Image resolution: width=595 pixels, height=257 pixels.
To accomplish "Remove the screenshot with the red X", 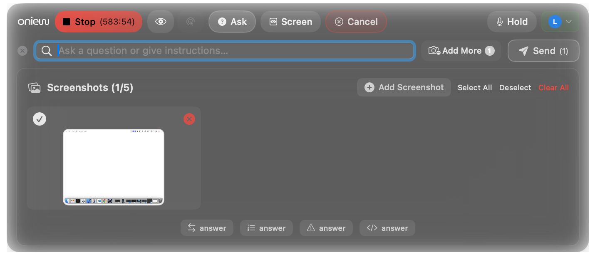I will tap(189, 119).
